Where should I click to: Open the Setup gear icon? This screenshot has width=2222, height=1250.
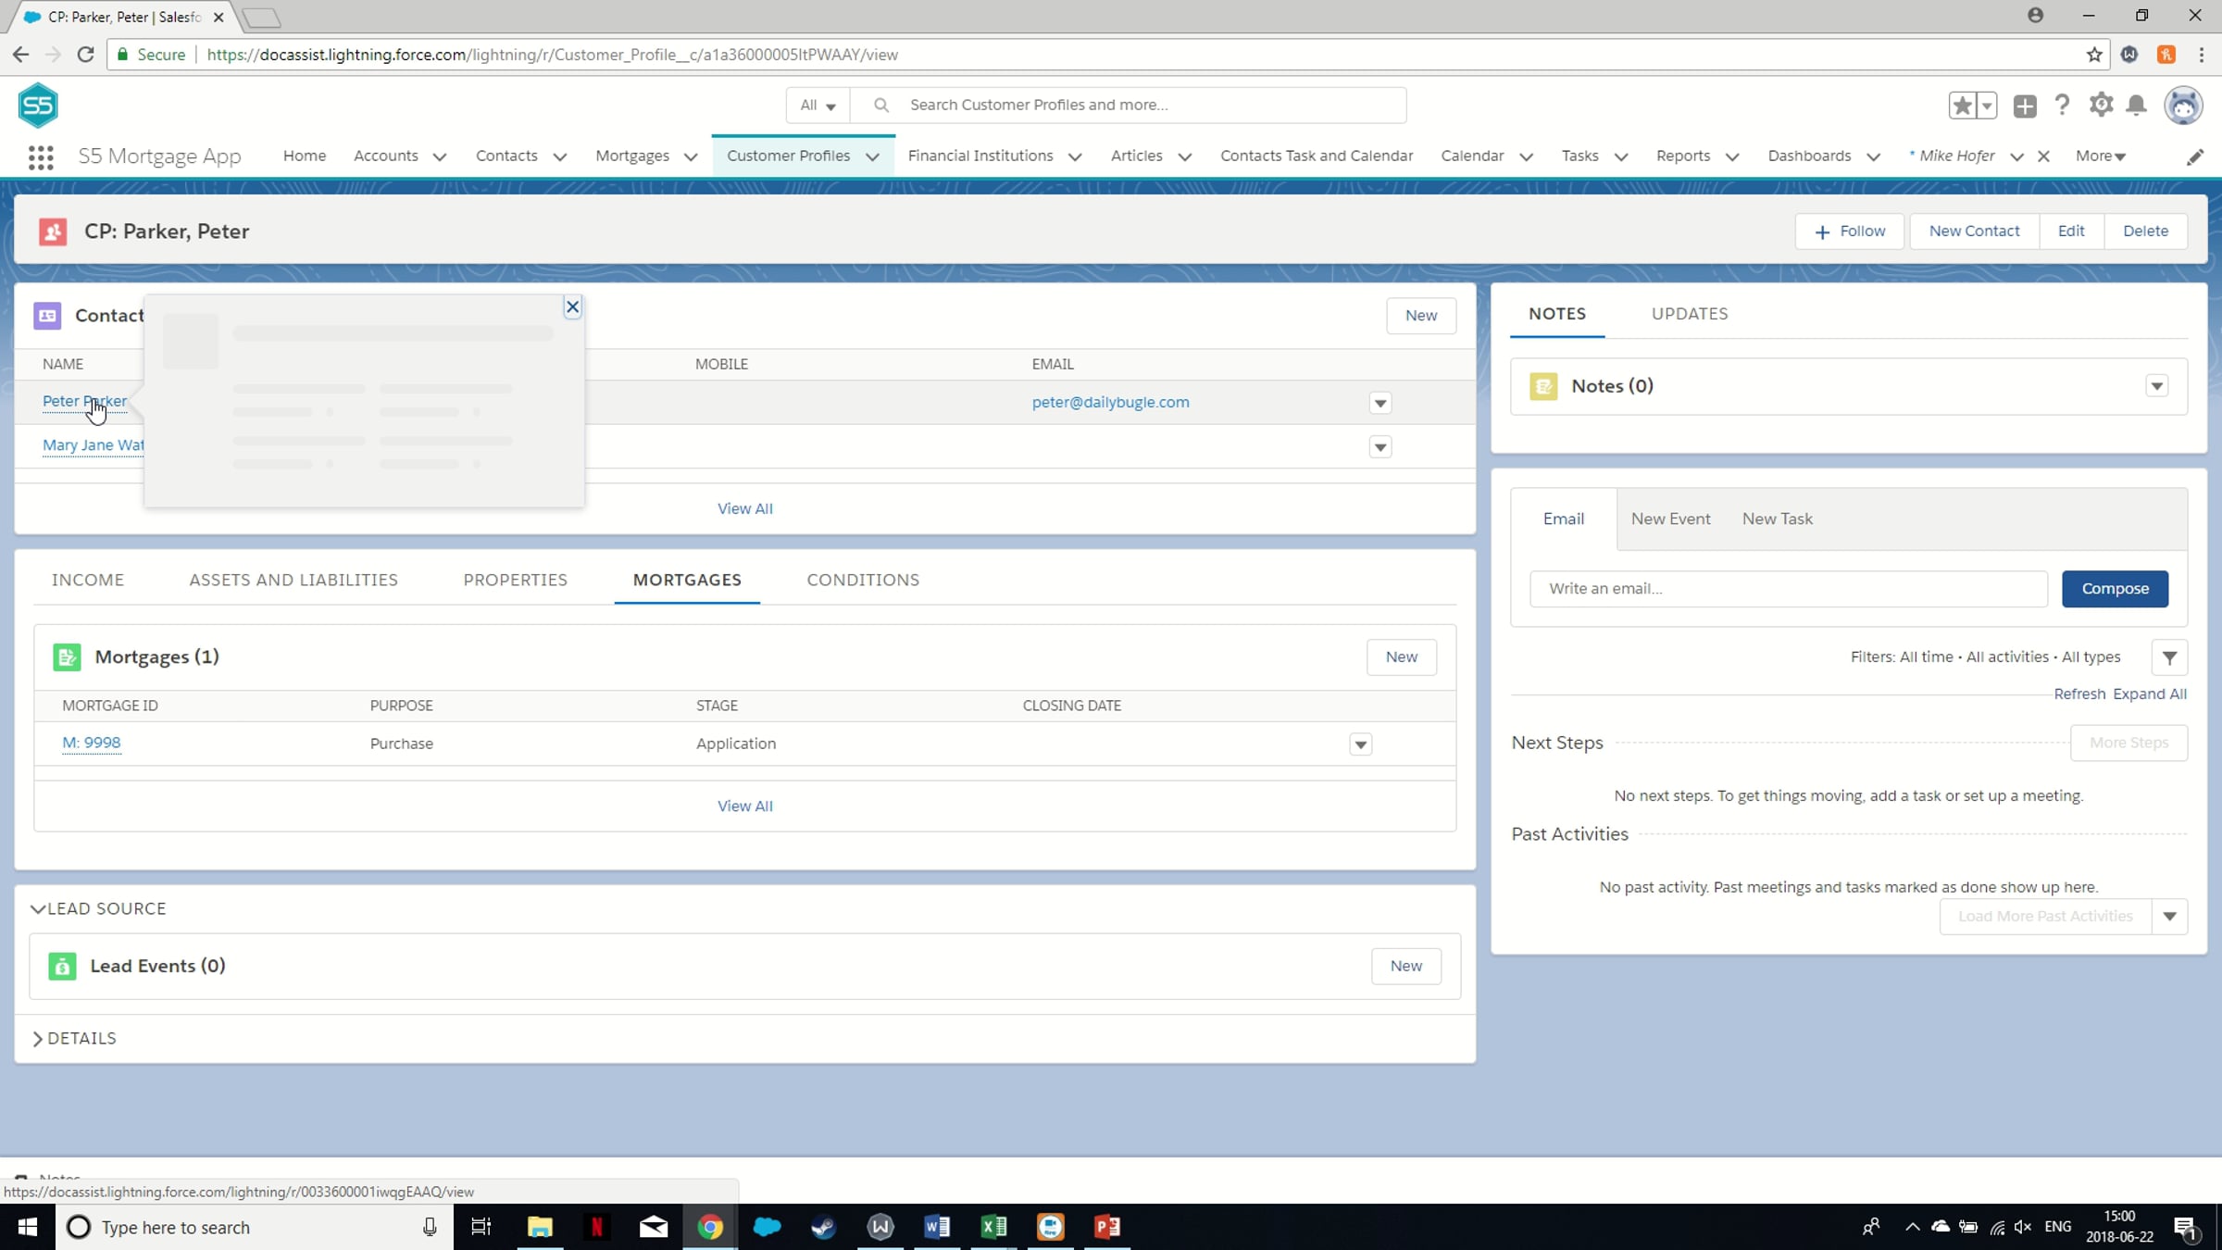coord(2101,106)
